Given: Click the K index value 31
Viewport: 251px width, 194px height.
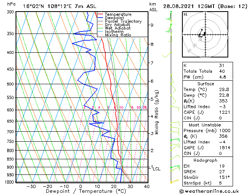Looking at the screenshot, I should click(x=222, y=65).
